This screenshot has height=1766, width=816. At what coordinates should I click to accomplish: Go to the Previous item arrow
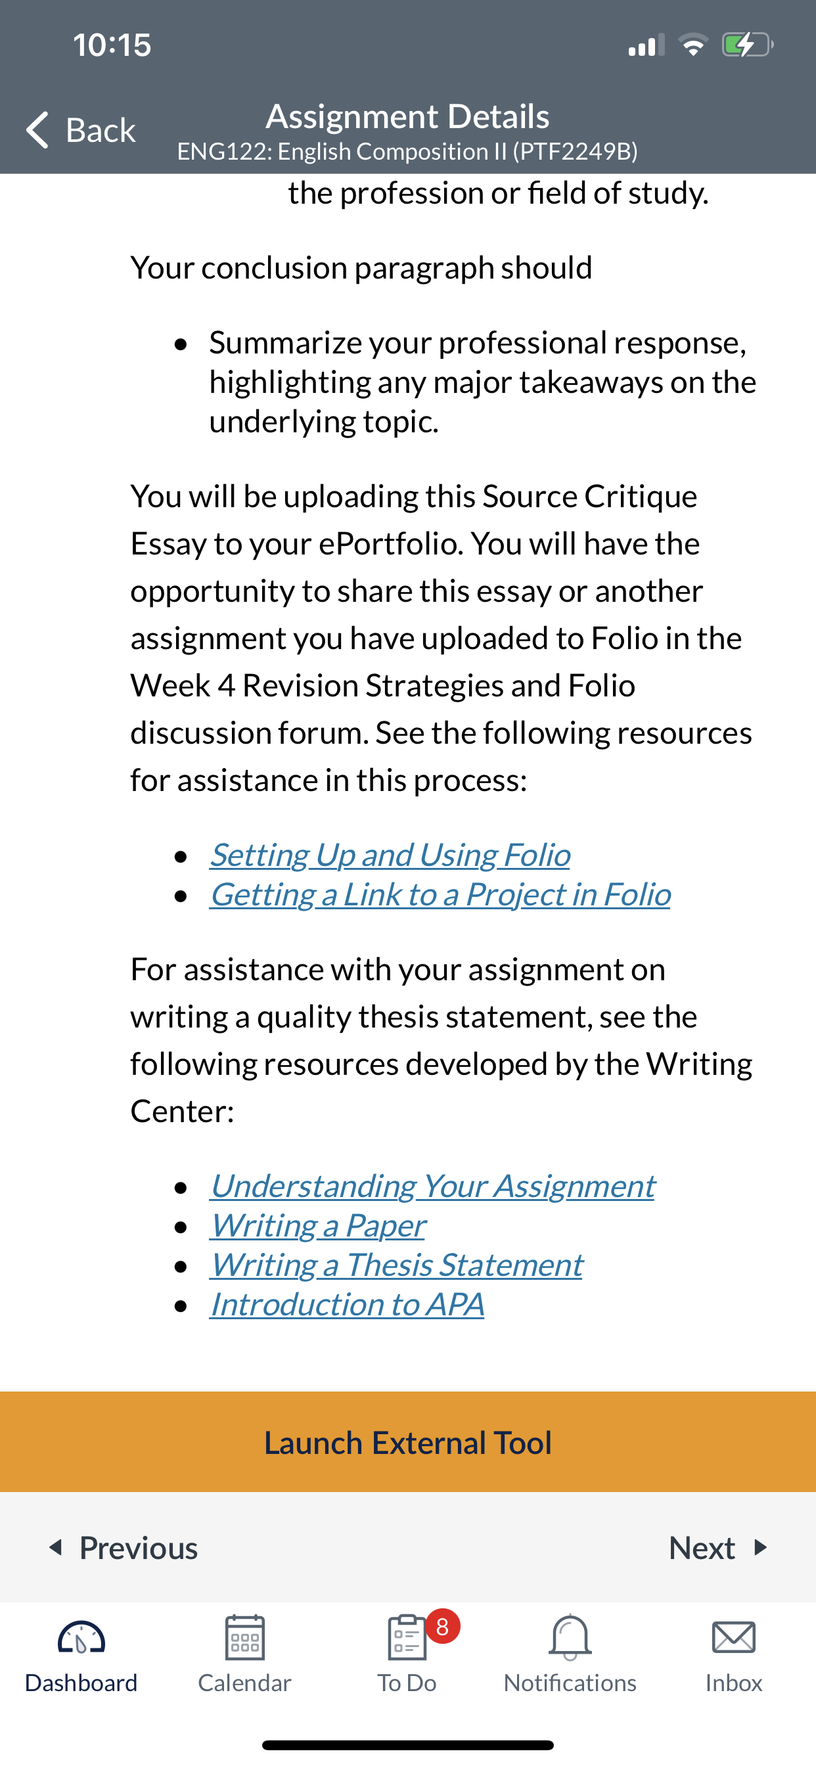tap(57, 1547)
